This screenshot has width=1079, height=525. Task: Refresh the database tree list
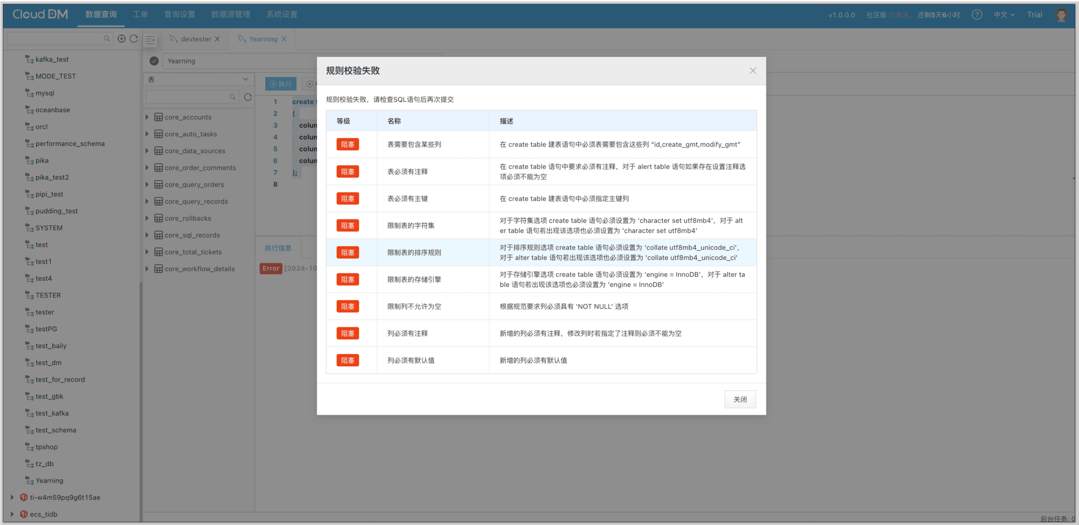(x=134, y=39)
